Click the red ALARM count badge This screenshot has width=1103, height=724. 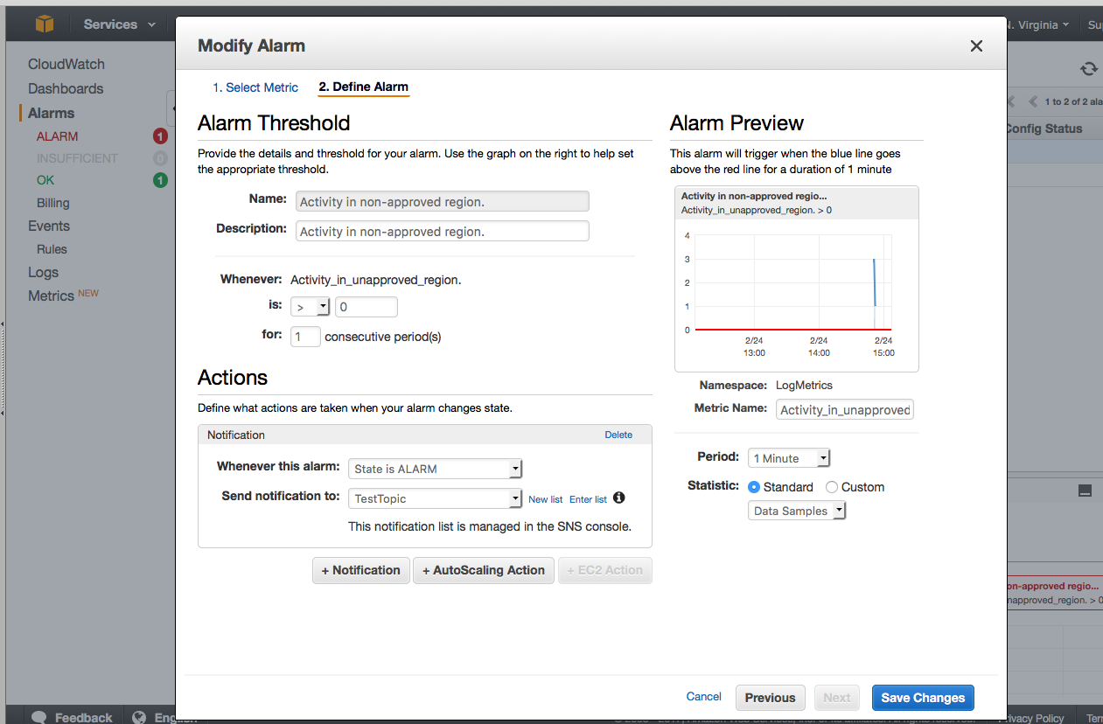(160, 136)
